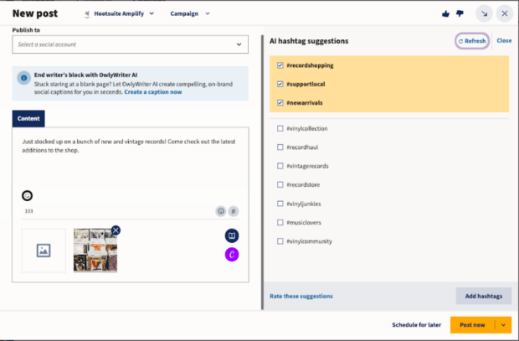Click the empty media upload placeholder
This screenshot has height=341, width=519.
(x=44, y=250)
